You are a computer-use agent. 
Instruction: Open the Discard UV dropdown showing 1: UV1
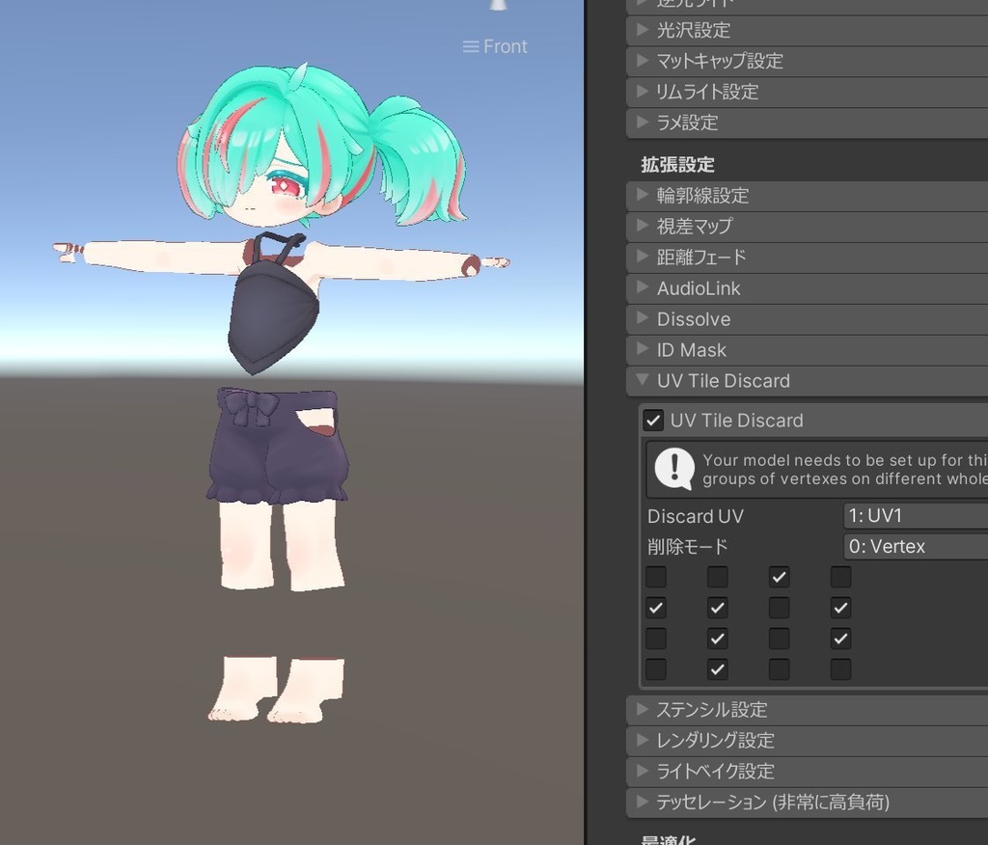tap(915, 515)
